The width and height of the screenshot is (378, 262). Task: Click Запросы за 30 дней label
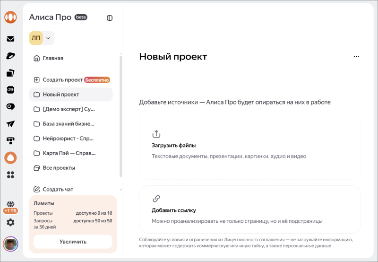coord(44,224)
